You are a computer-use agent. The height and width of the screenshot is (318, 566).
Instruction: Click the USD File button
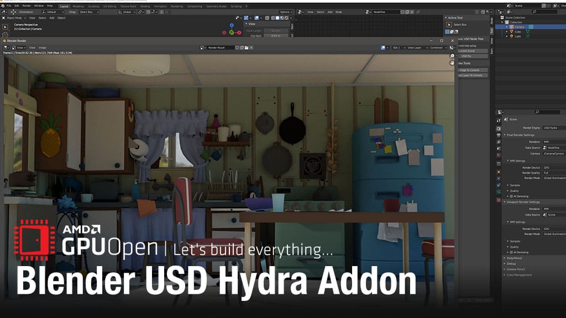473,56
